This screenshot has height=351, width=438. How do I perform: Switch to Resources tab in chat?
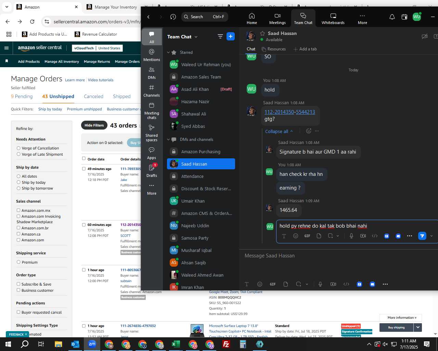[273, 49]
